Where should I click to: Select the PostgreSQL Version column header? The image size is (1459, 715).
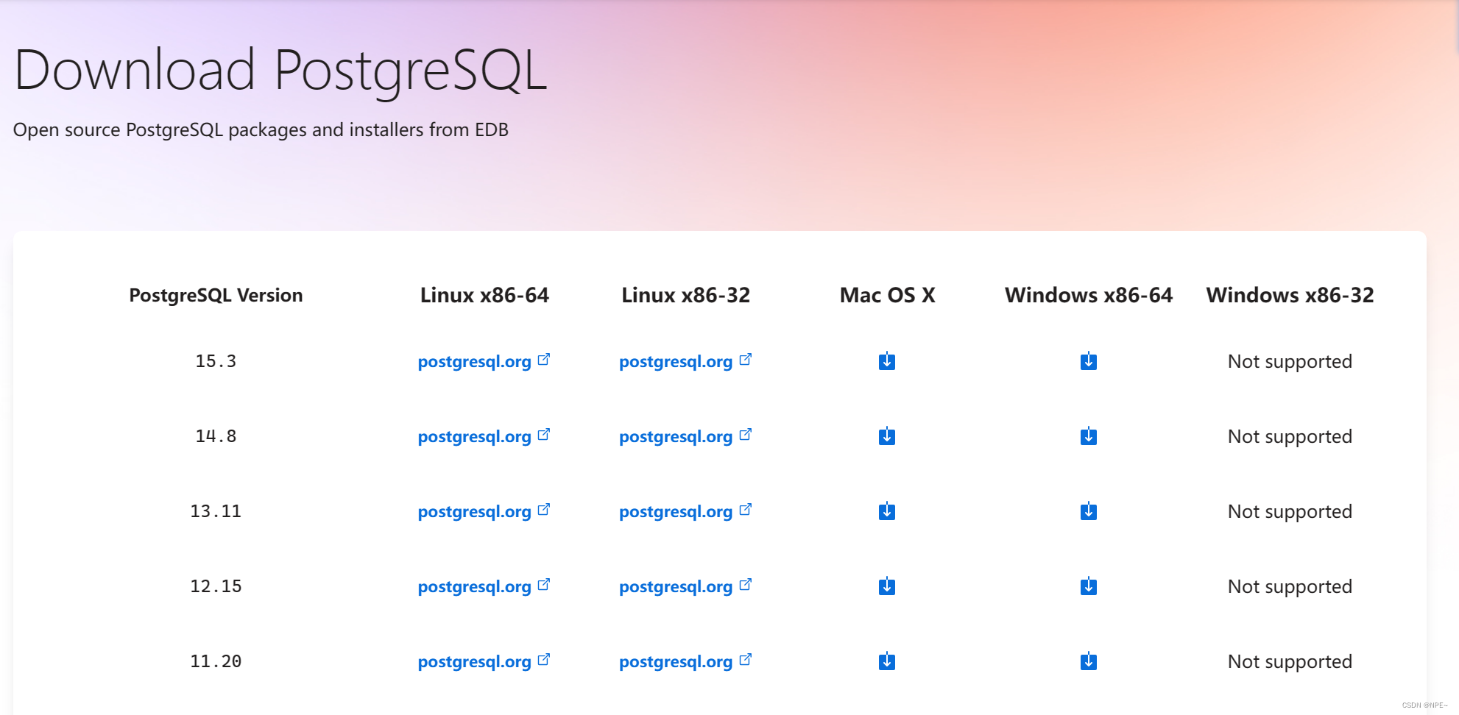click(x=216, y=295)
